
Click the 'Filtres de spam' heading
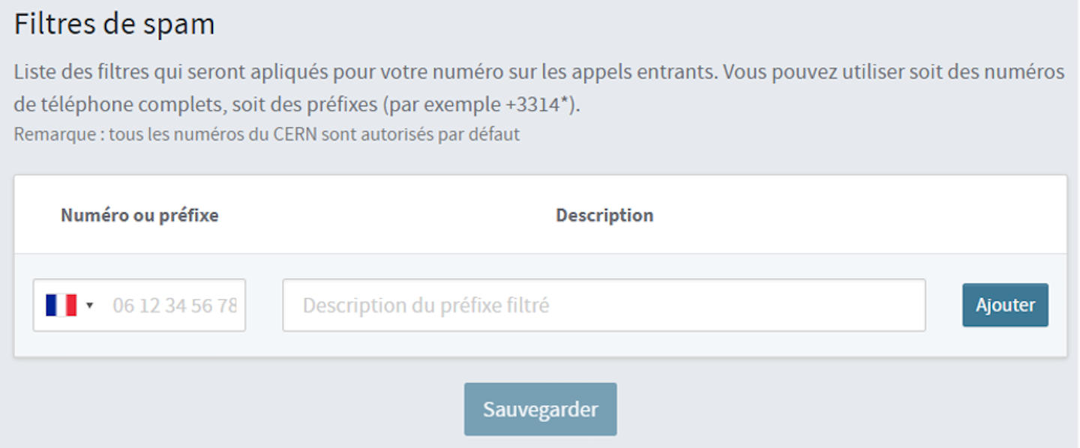[x=114, y=23]
